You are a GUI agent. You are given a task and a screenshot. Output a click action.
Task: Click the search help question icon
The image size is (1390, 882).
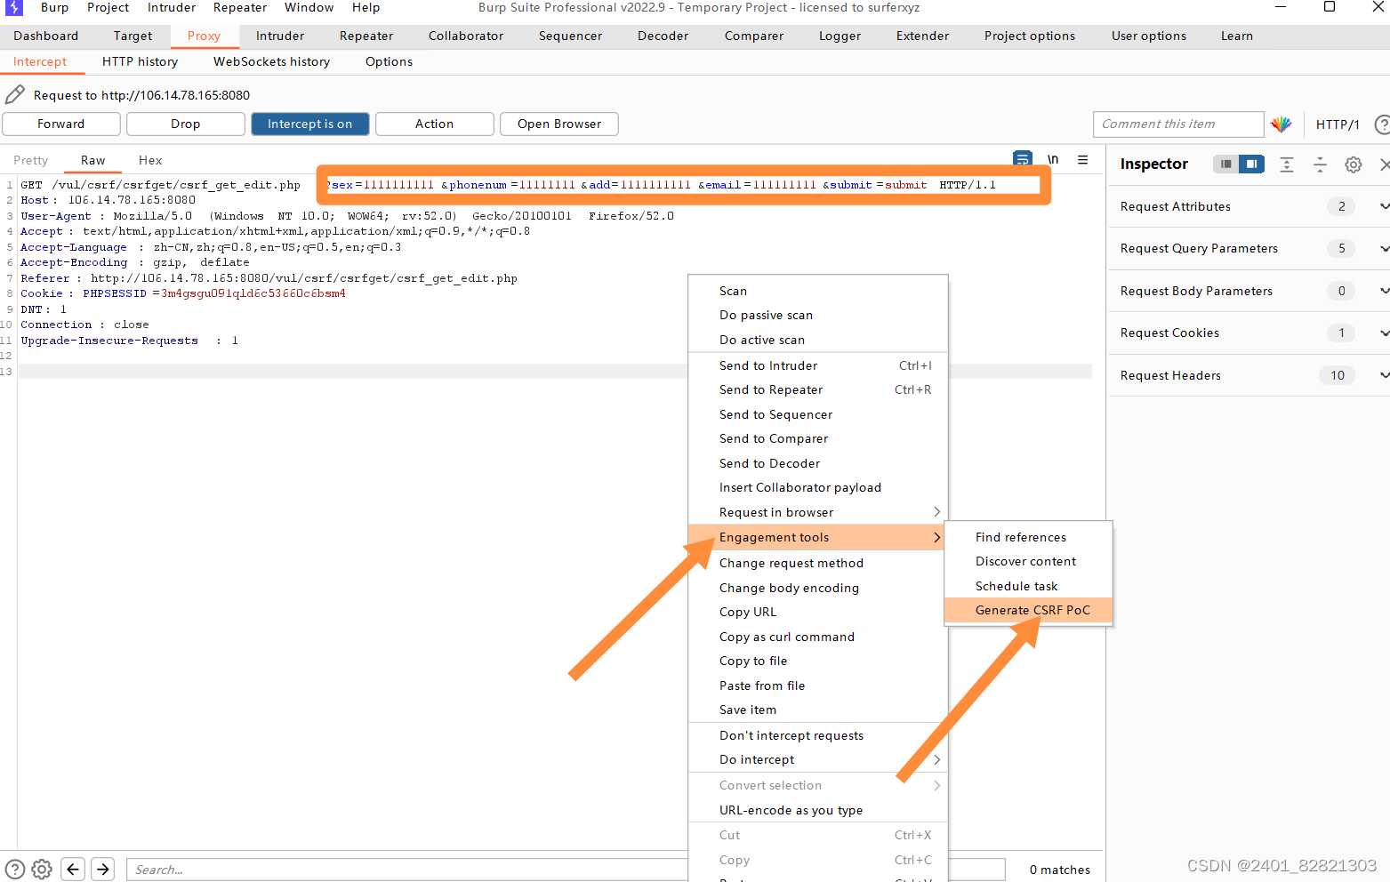(x=15, y=870)
